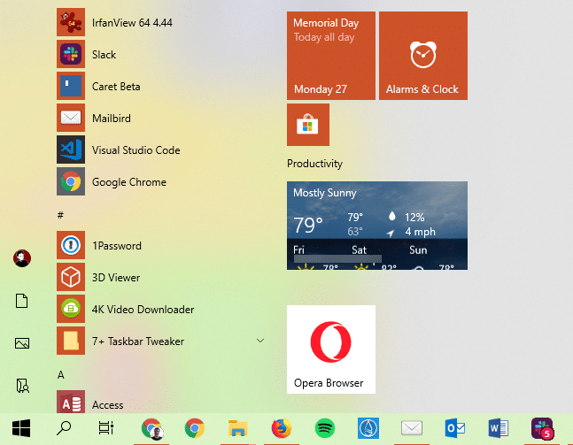Open Google Chrome from app list

(x=71, y=181)
